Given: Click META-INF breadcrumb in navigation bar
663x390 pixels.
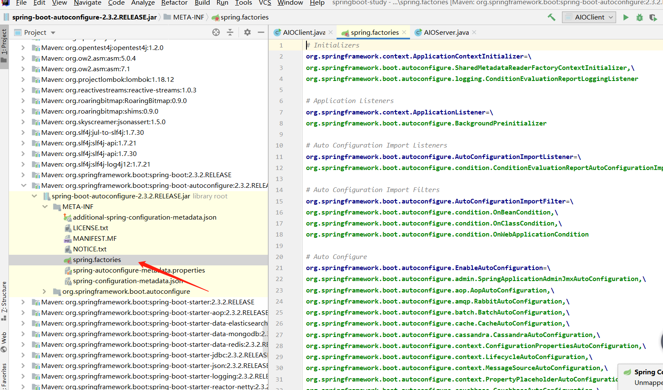Looking at the screenshot, I should 188,17.
